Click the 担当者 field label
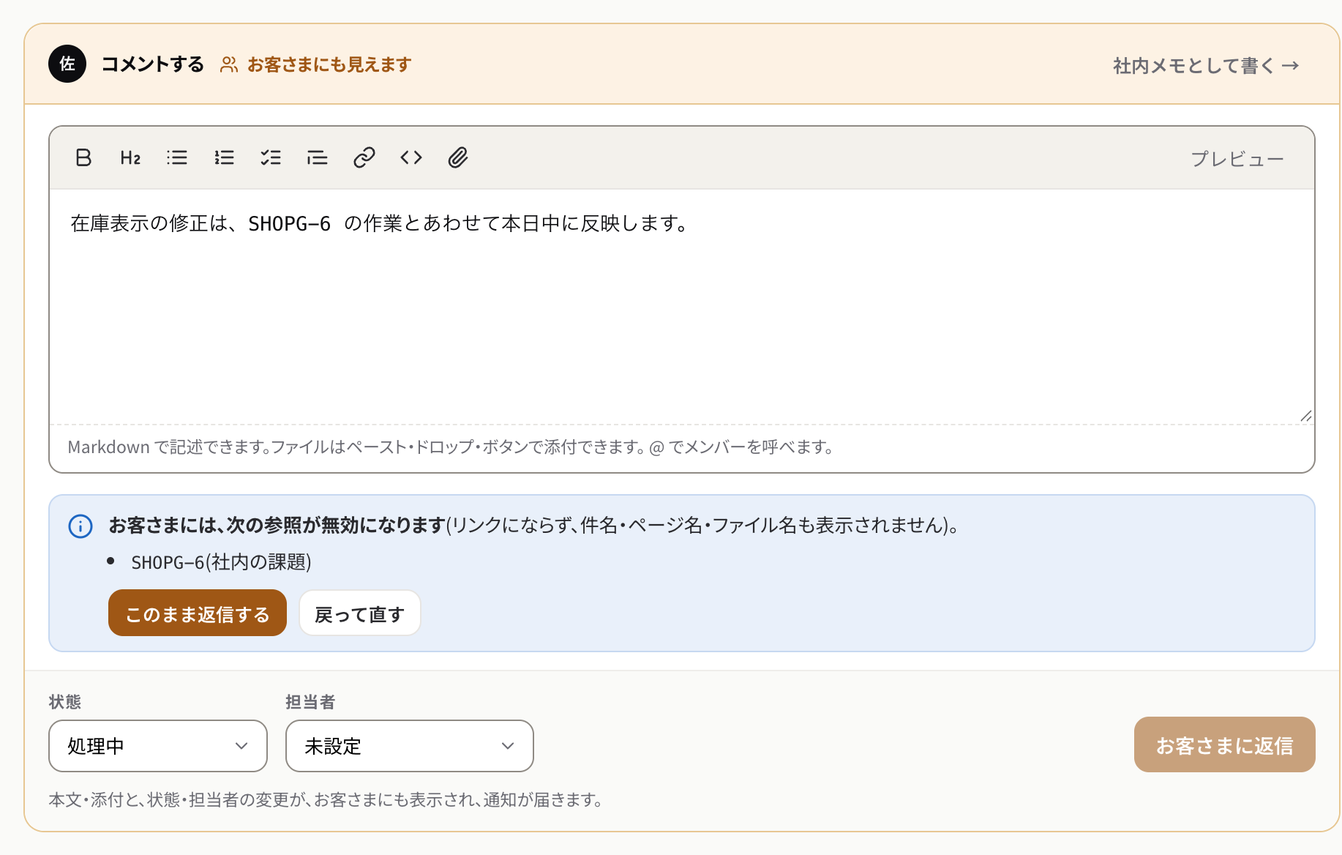Image resolution: width=1342 pixels, height=855 pixels. pyautogui.click(x=310, y=701)
